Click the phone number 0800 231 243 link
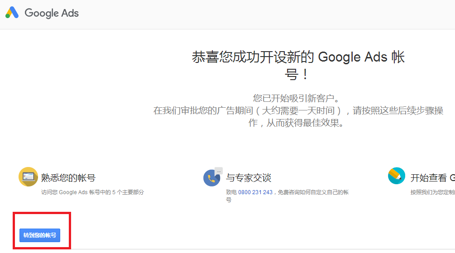Screen dimensions: 455x253 pos(255,192)
